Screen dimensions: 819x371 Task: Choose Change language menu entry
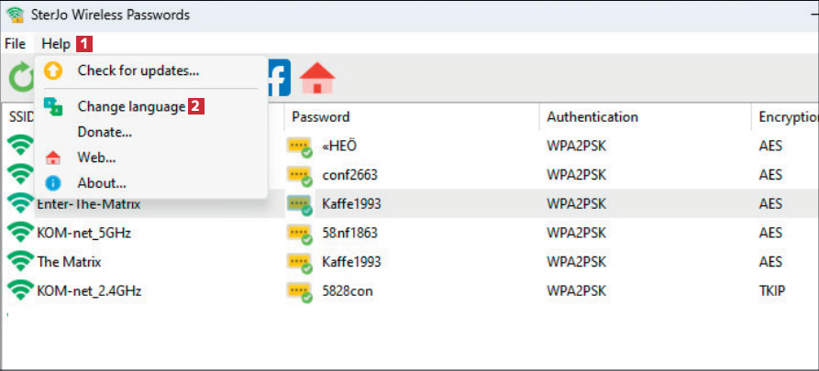[130, 106]
